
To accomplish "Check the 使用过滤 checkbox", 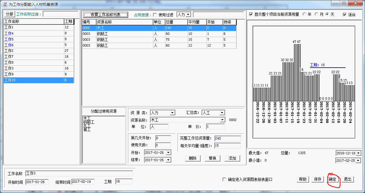I will coord(155,15).
